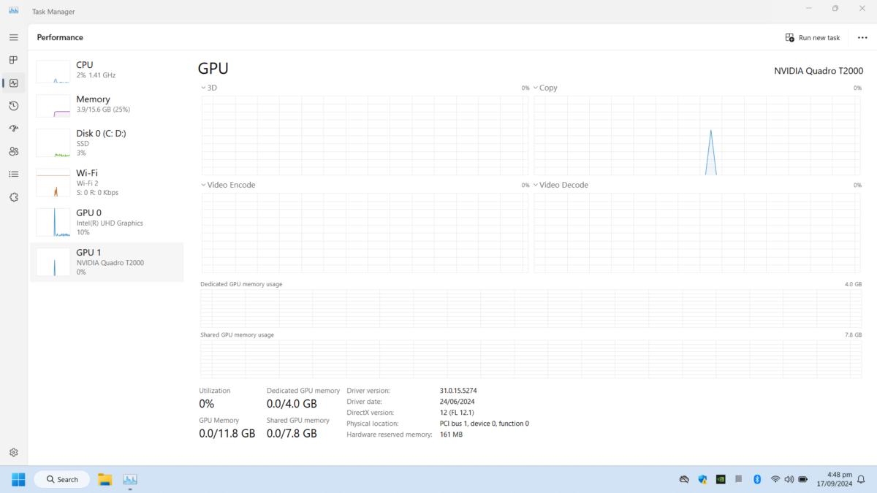The image size is (877, 493).
Task: Open the taskbar clock and date
Action: (836, 479)
